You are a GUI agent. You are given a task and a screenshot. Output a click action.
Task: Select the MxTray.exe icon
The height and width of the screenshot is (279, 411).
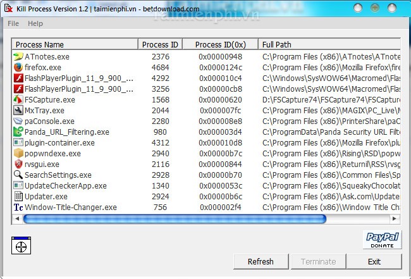(18, 111)
